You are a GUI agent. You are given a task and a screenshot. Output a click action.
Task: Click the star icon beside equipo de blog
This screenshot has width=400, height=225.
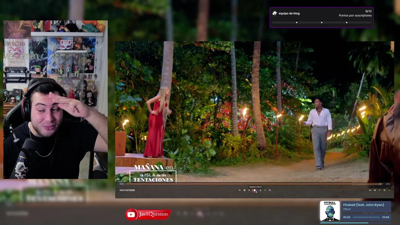[x=275, y=13]
